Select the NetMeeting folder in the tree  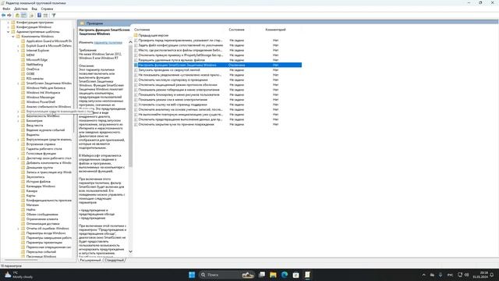(x=34, y=64)
